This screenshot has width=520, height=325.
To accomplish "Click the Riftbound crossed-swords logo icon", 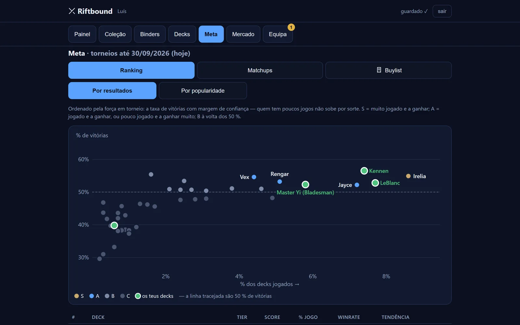I will (72, 11).
